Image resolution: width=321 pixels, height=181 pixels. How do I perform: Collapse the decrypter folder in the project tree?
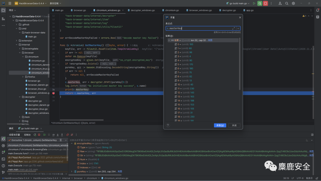coord(20,97)
